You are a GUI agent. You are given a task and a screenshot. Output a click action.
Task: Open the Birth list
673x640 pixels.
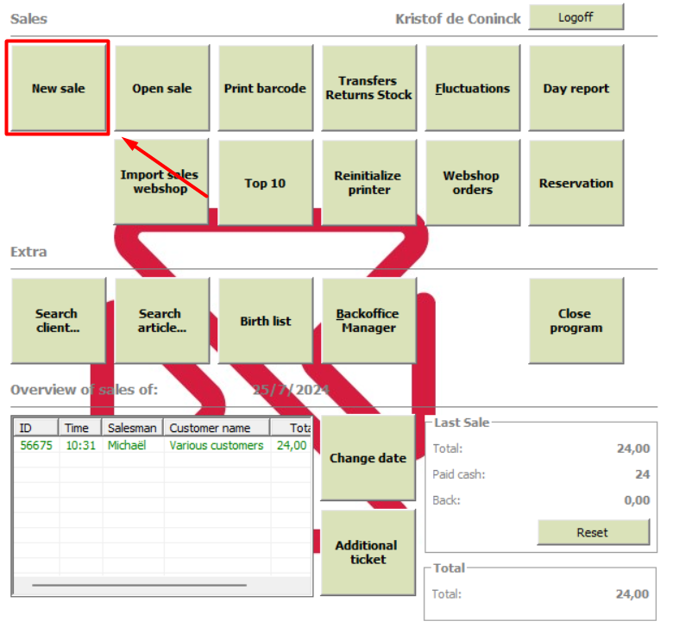265,320
